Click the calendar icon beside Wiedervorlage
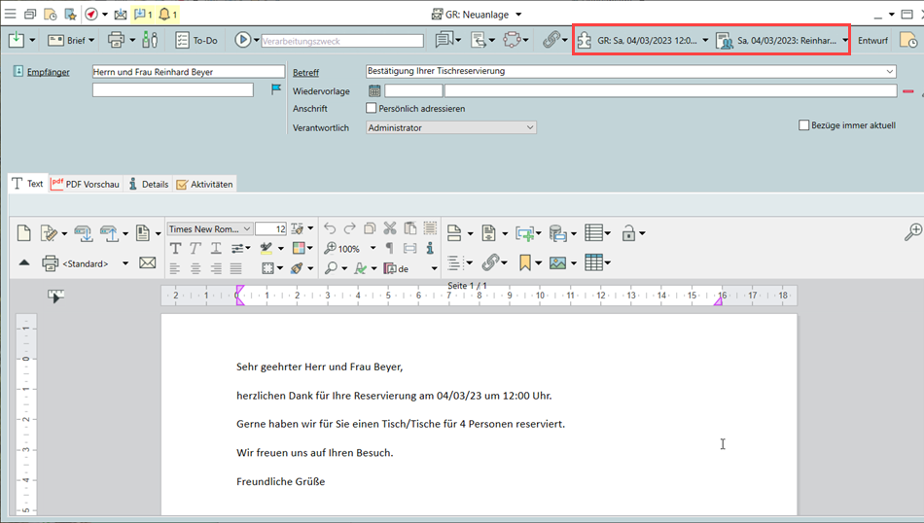The image size is (924, 523). click(x=374, y=91)
